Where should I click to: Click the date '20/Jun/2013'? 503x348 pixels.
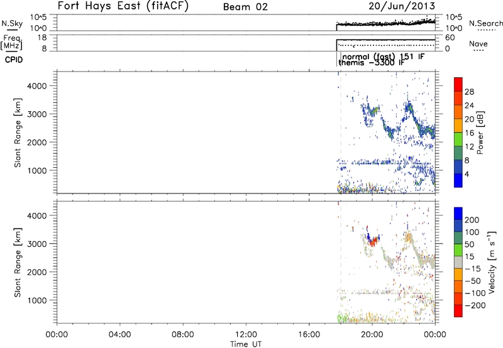(402, 6)
